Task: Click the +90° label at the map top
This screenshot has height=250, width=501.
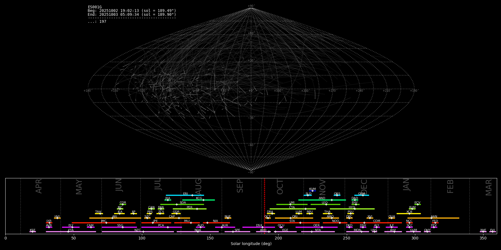Action: pos(251,6)
